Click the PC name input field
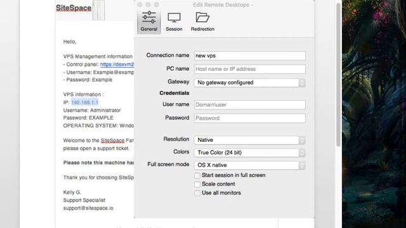This screenshot has height=228, width=406. tap(249, 69)
